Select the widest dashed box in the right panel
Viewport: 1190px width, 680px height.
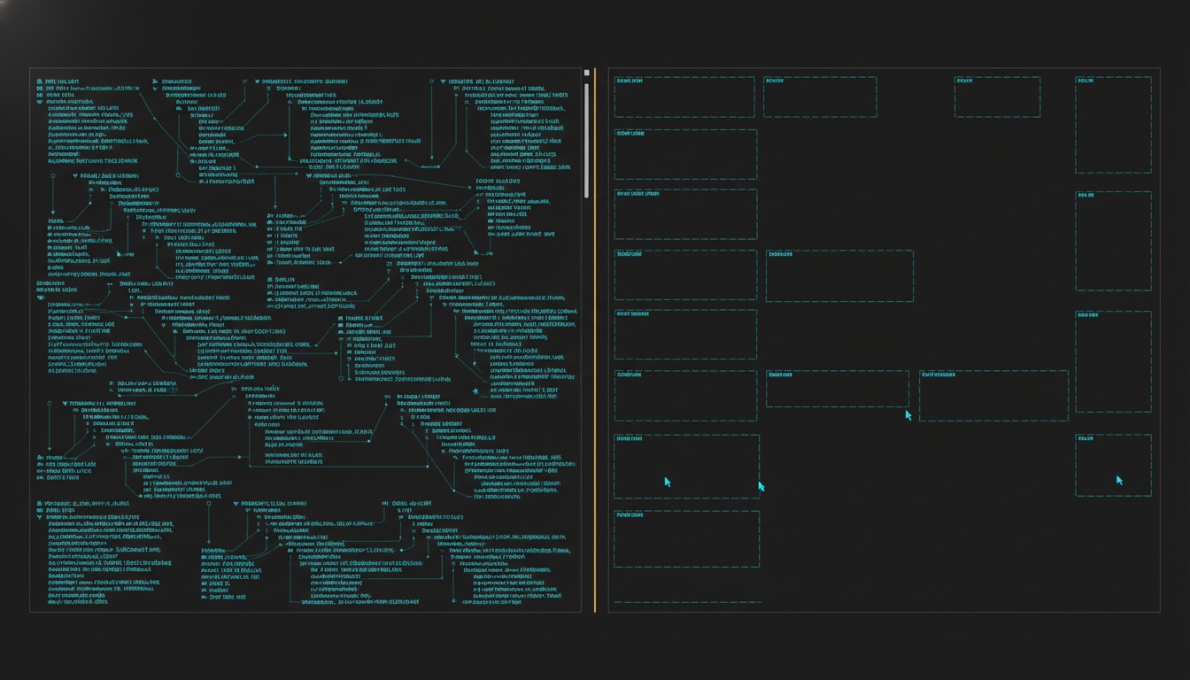[x=993, y=396]
